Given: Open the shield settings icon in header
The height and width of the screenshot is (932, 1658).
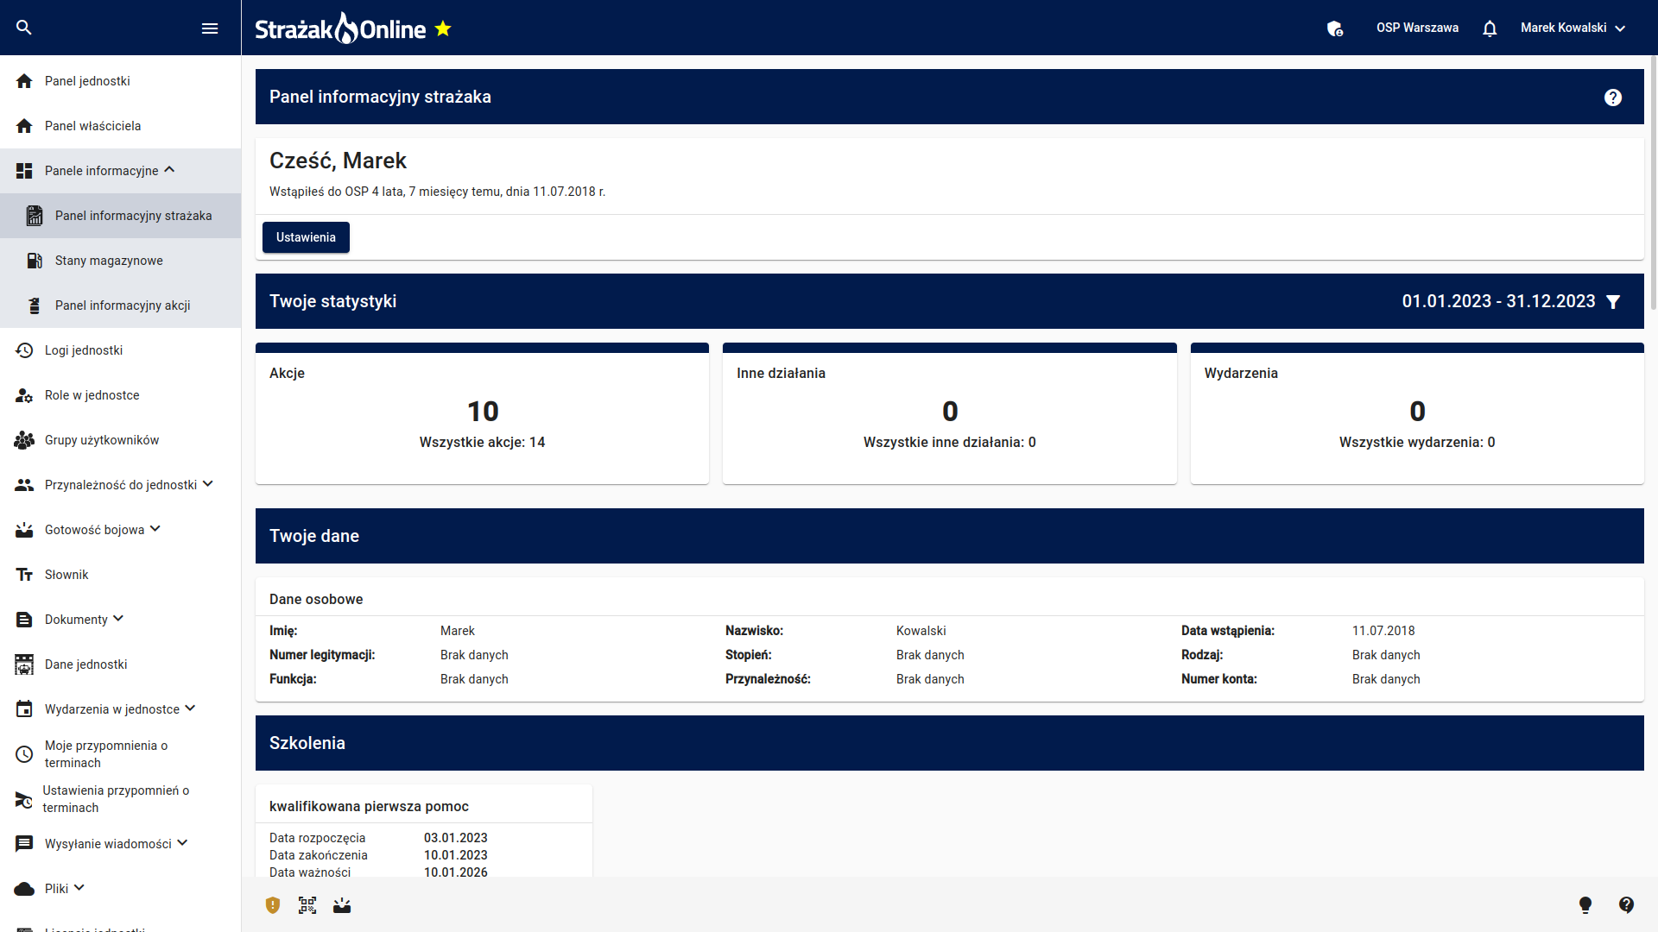Looking at the screenshot, I should click(x=1335, y=28).
